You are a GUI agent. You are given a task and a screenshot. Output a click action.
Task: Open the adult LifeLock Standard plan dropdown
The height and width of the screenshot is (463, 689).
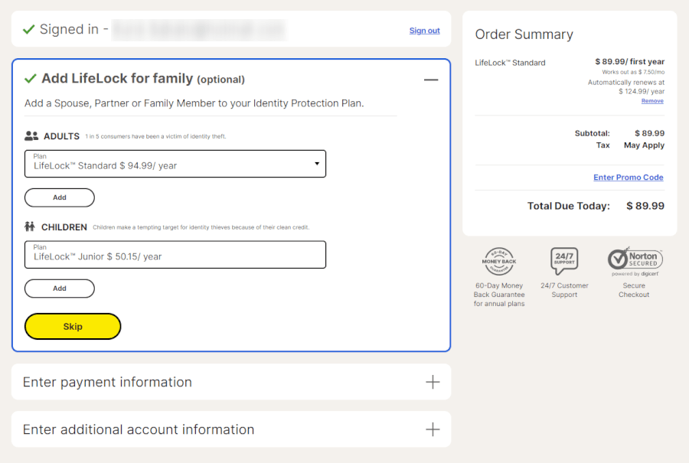(175, 164)
